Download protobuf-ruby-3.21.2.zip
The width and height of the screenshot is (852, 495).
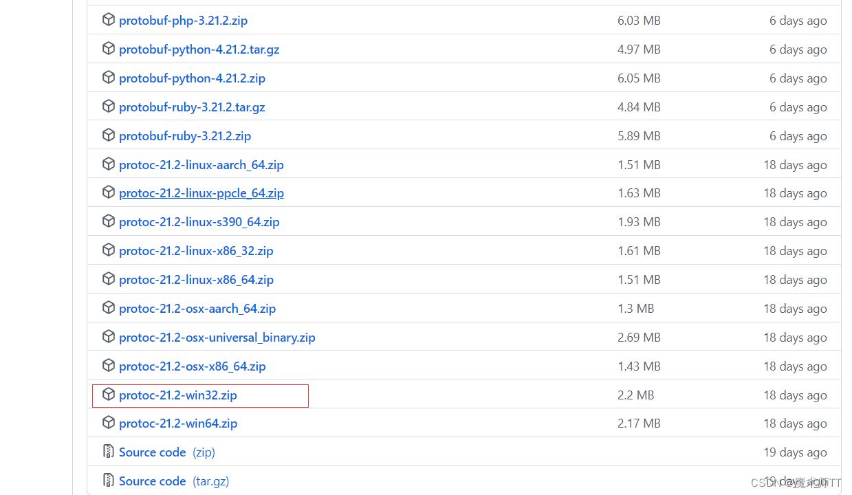[x=185, y=136]
